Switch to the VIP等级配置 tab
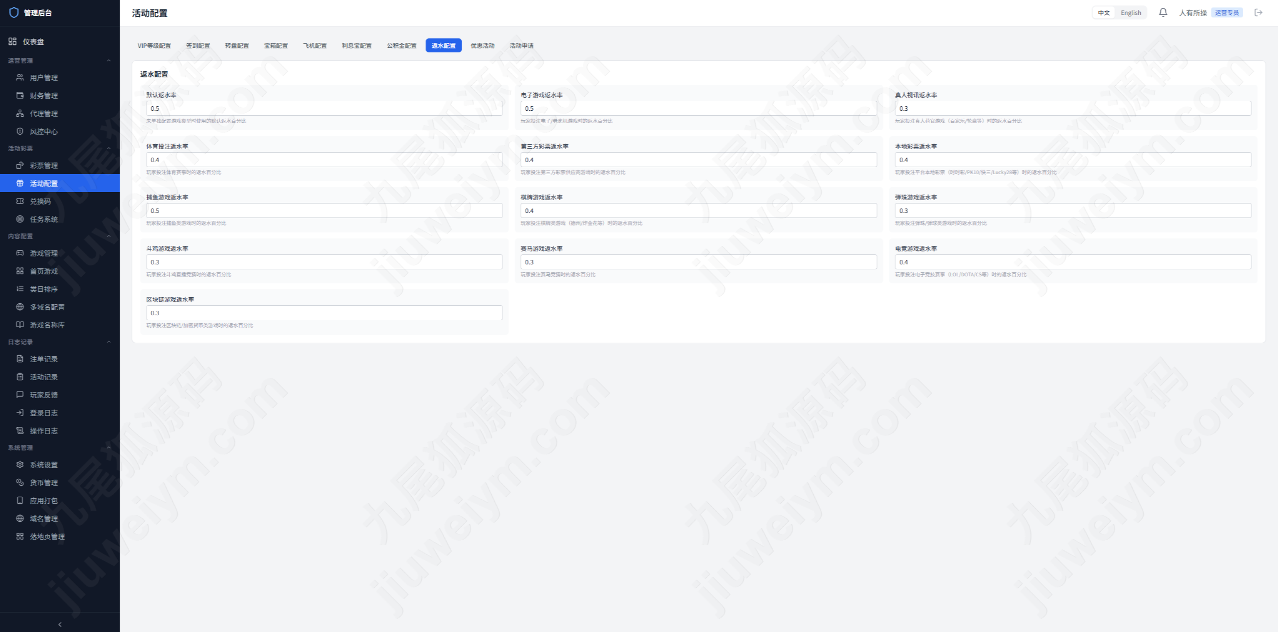Image resolution: width=1278 pixels, height=632 pixels. (154, 45)
